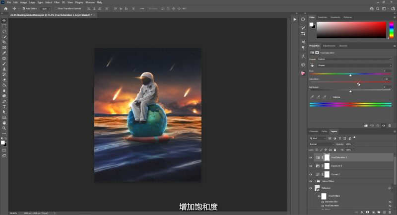
Task: Switch to the Channels tab
Action: click(x=314, y=132)
